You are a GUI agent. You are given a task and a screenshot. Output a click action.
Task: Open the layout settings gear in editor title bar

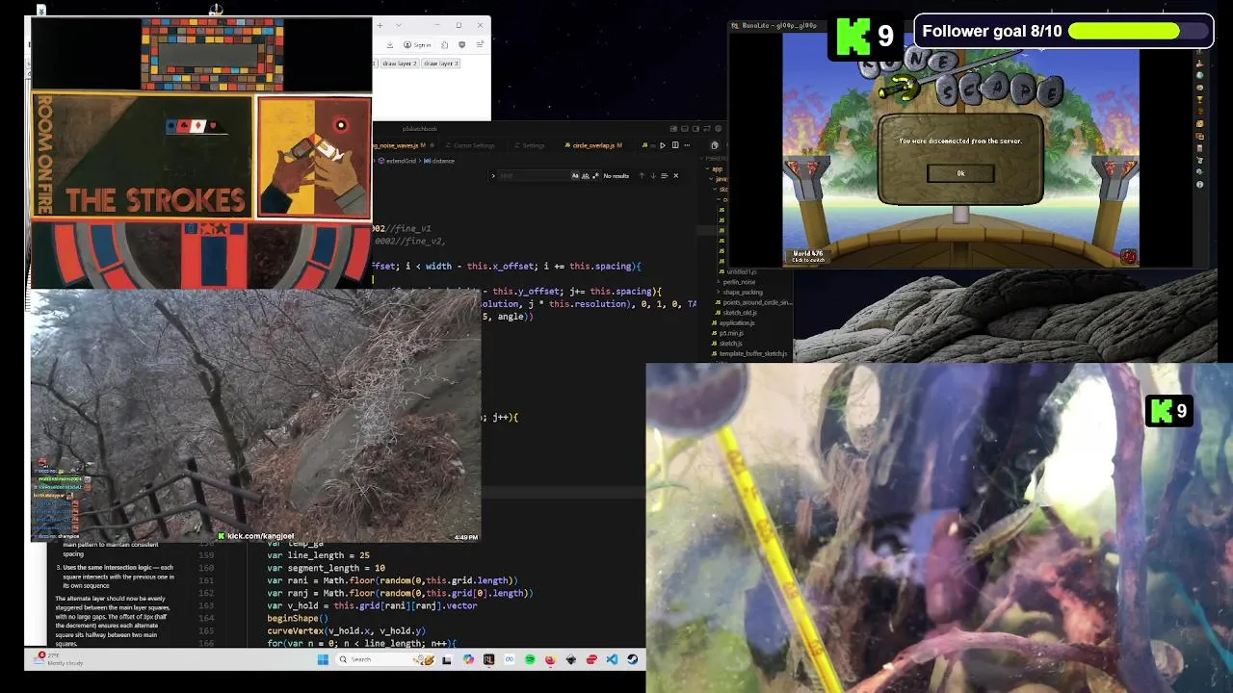[x=719, y=129]
